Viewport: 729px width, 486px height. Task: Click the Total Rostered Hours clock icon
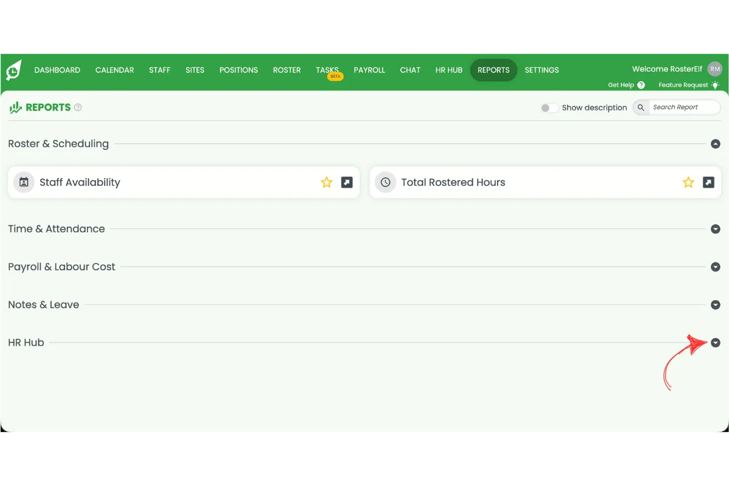(385, 182)
